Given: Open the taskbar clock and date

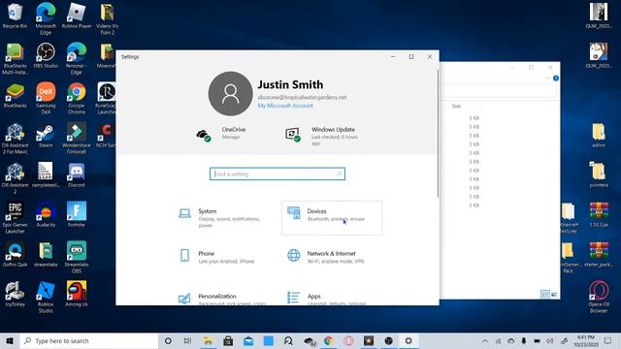Looking at the screenshot, I should pyautogui.click(x=585, y=340).
